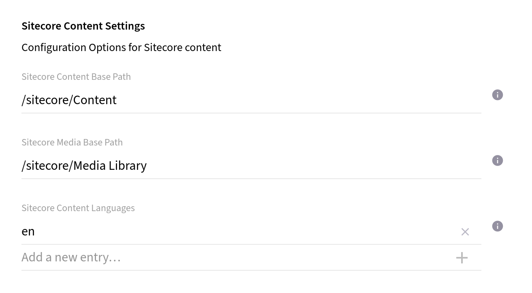This screenshot has height=293, width=532.
Task: Select the '/sitecore/Content' text input
Action: point(69,100)
